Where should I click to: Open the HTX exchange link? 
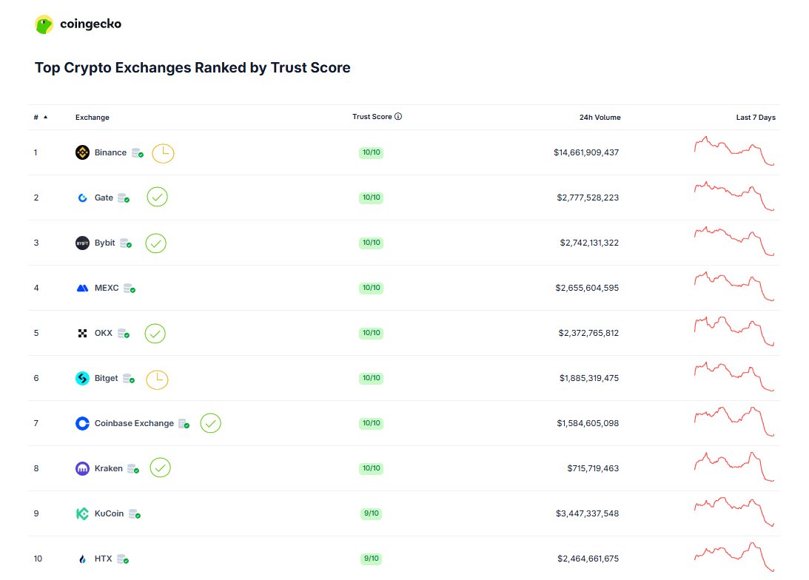click(x=103, y=559)
